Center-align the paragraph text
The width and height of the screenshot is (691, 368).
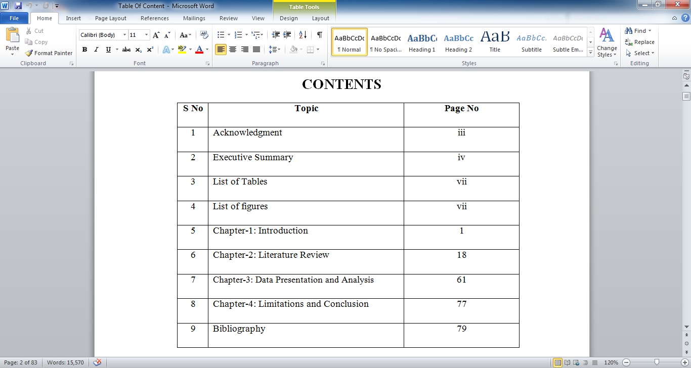[x=233, y=50]
